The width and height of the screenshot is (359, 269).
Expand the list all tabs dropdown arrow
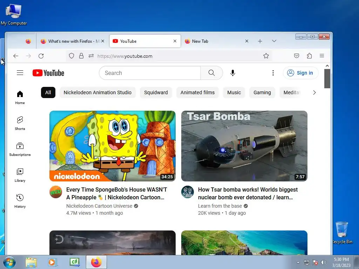(274, 41)
